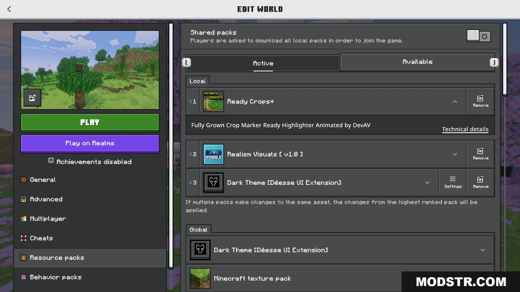
Task: Click the Fully Grown Crop Marker description
Action: click(281, 125)
